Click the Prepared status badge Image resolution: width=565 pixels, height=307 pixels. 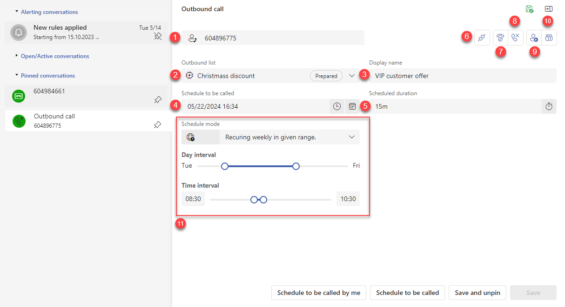(326, 76)
